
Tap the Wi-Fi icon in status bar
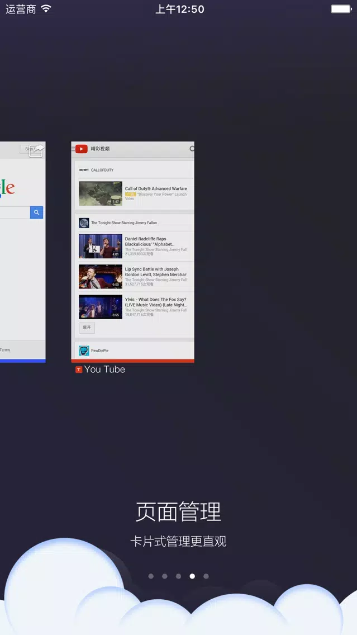(x=46, y=8)
